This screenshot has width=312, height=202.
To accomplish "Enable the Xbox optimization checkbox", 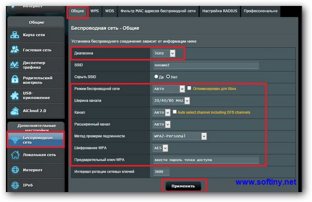I will (190, 89).
